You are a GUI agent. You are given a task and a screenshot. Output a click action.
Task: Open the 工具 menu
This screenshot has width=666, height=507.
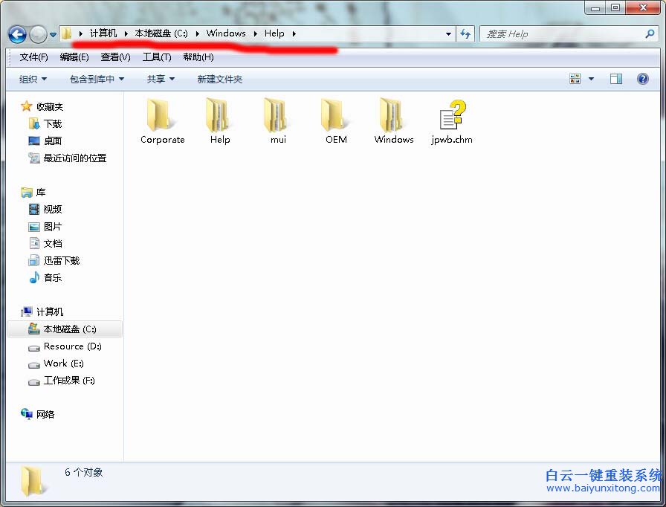point(156,56)
